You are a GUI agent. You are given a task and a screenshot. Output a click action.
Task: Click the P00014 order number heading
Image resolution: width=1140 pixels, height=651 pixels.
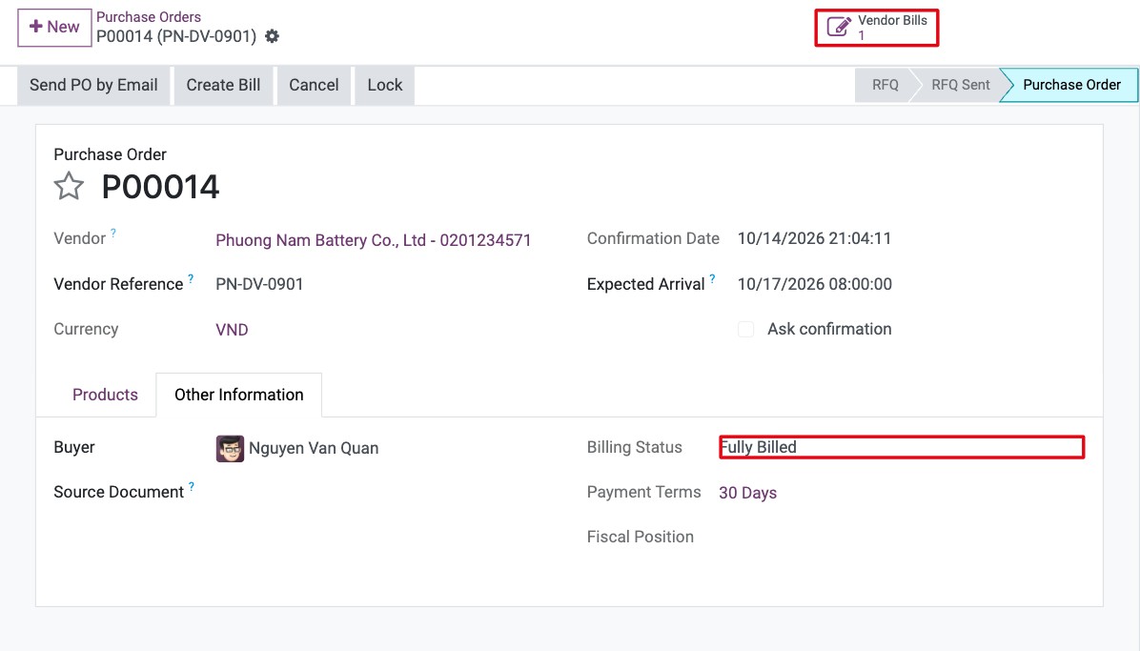click(161, 187)
